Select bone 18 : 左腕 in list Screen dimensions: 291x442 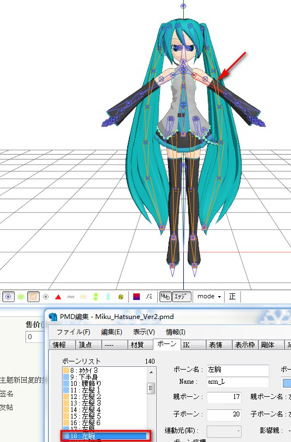pyautogui.click(x=104, y=436)
